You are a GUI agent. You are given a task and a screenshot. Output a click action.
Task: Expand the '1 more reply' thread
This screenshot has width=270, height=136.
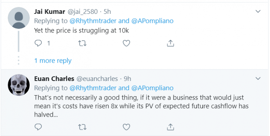point(53,61)
